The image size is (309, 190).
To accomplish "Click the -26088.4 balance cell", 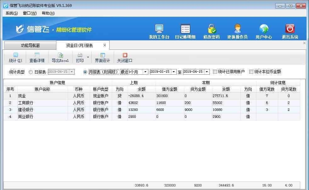I will pos(142,96).
